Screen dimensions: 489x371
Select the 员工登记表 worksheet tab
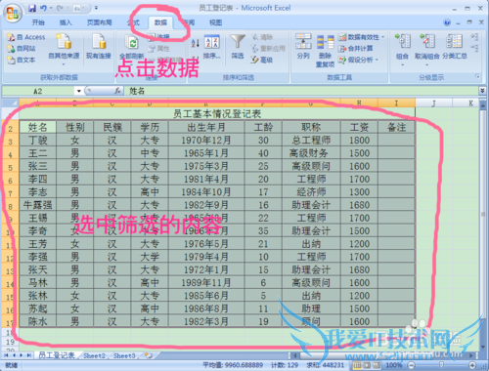(57, 355)
